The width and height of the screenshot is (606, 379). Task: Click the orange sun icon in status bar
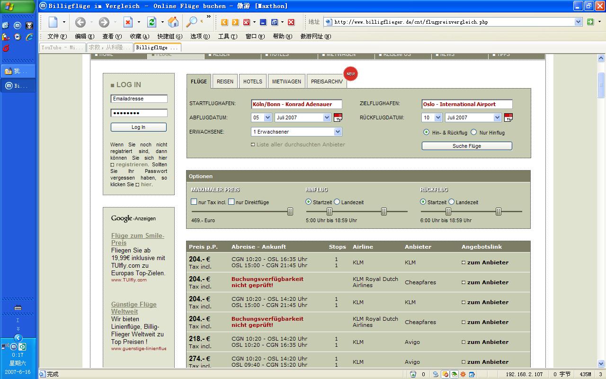pyautogui.click(x=463, y=374)
